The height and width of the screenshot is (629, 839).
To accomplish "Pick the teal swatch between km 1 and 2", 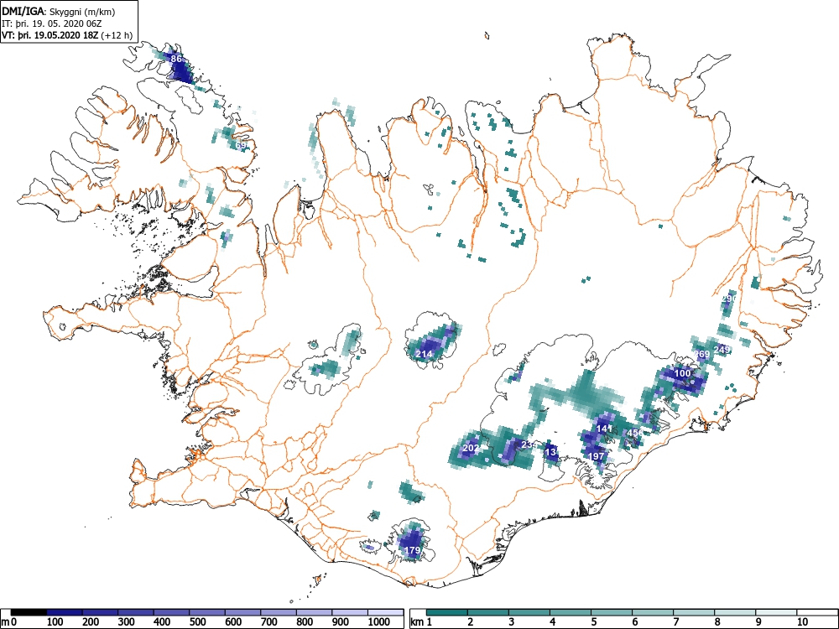I will click(447, 612).
